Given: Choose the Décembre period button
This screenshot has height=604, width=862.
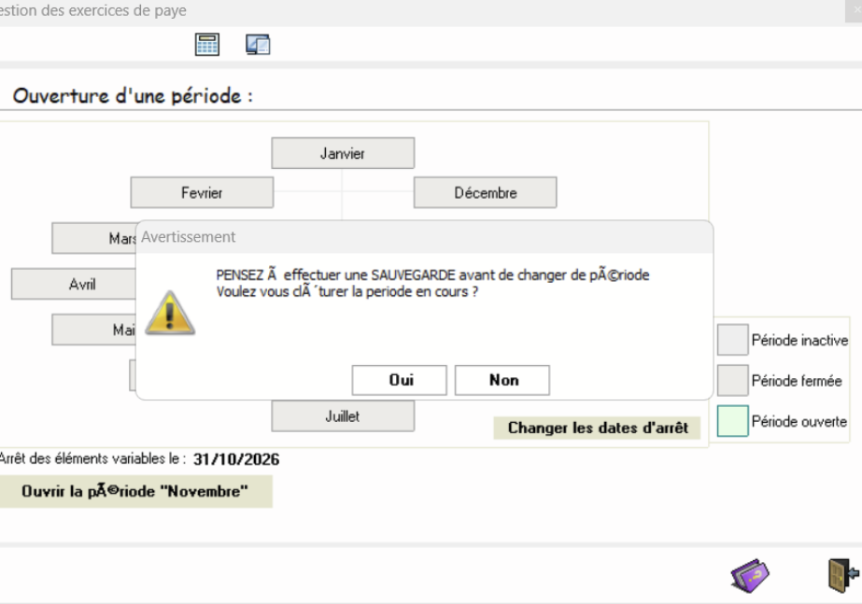Looking at the screenshot, I should 486,193.
